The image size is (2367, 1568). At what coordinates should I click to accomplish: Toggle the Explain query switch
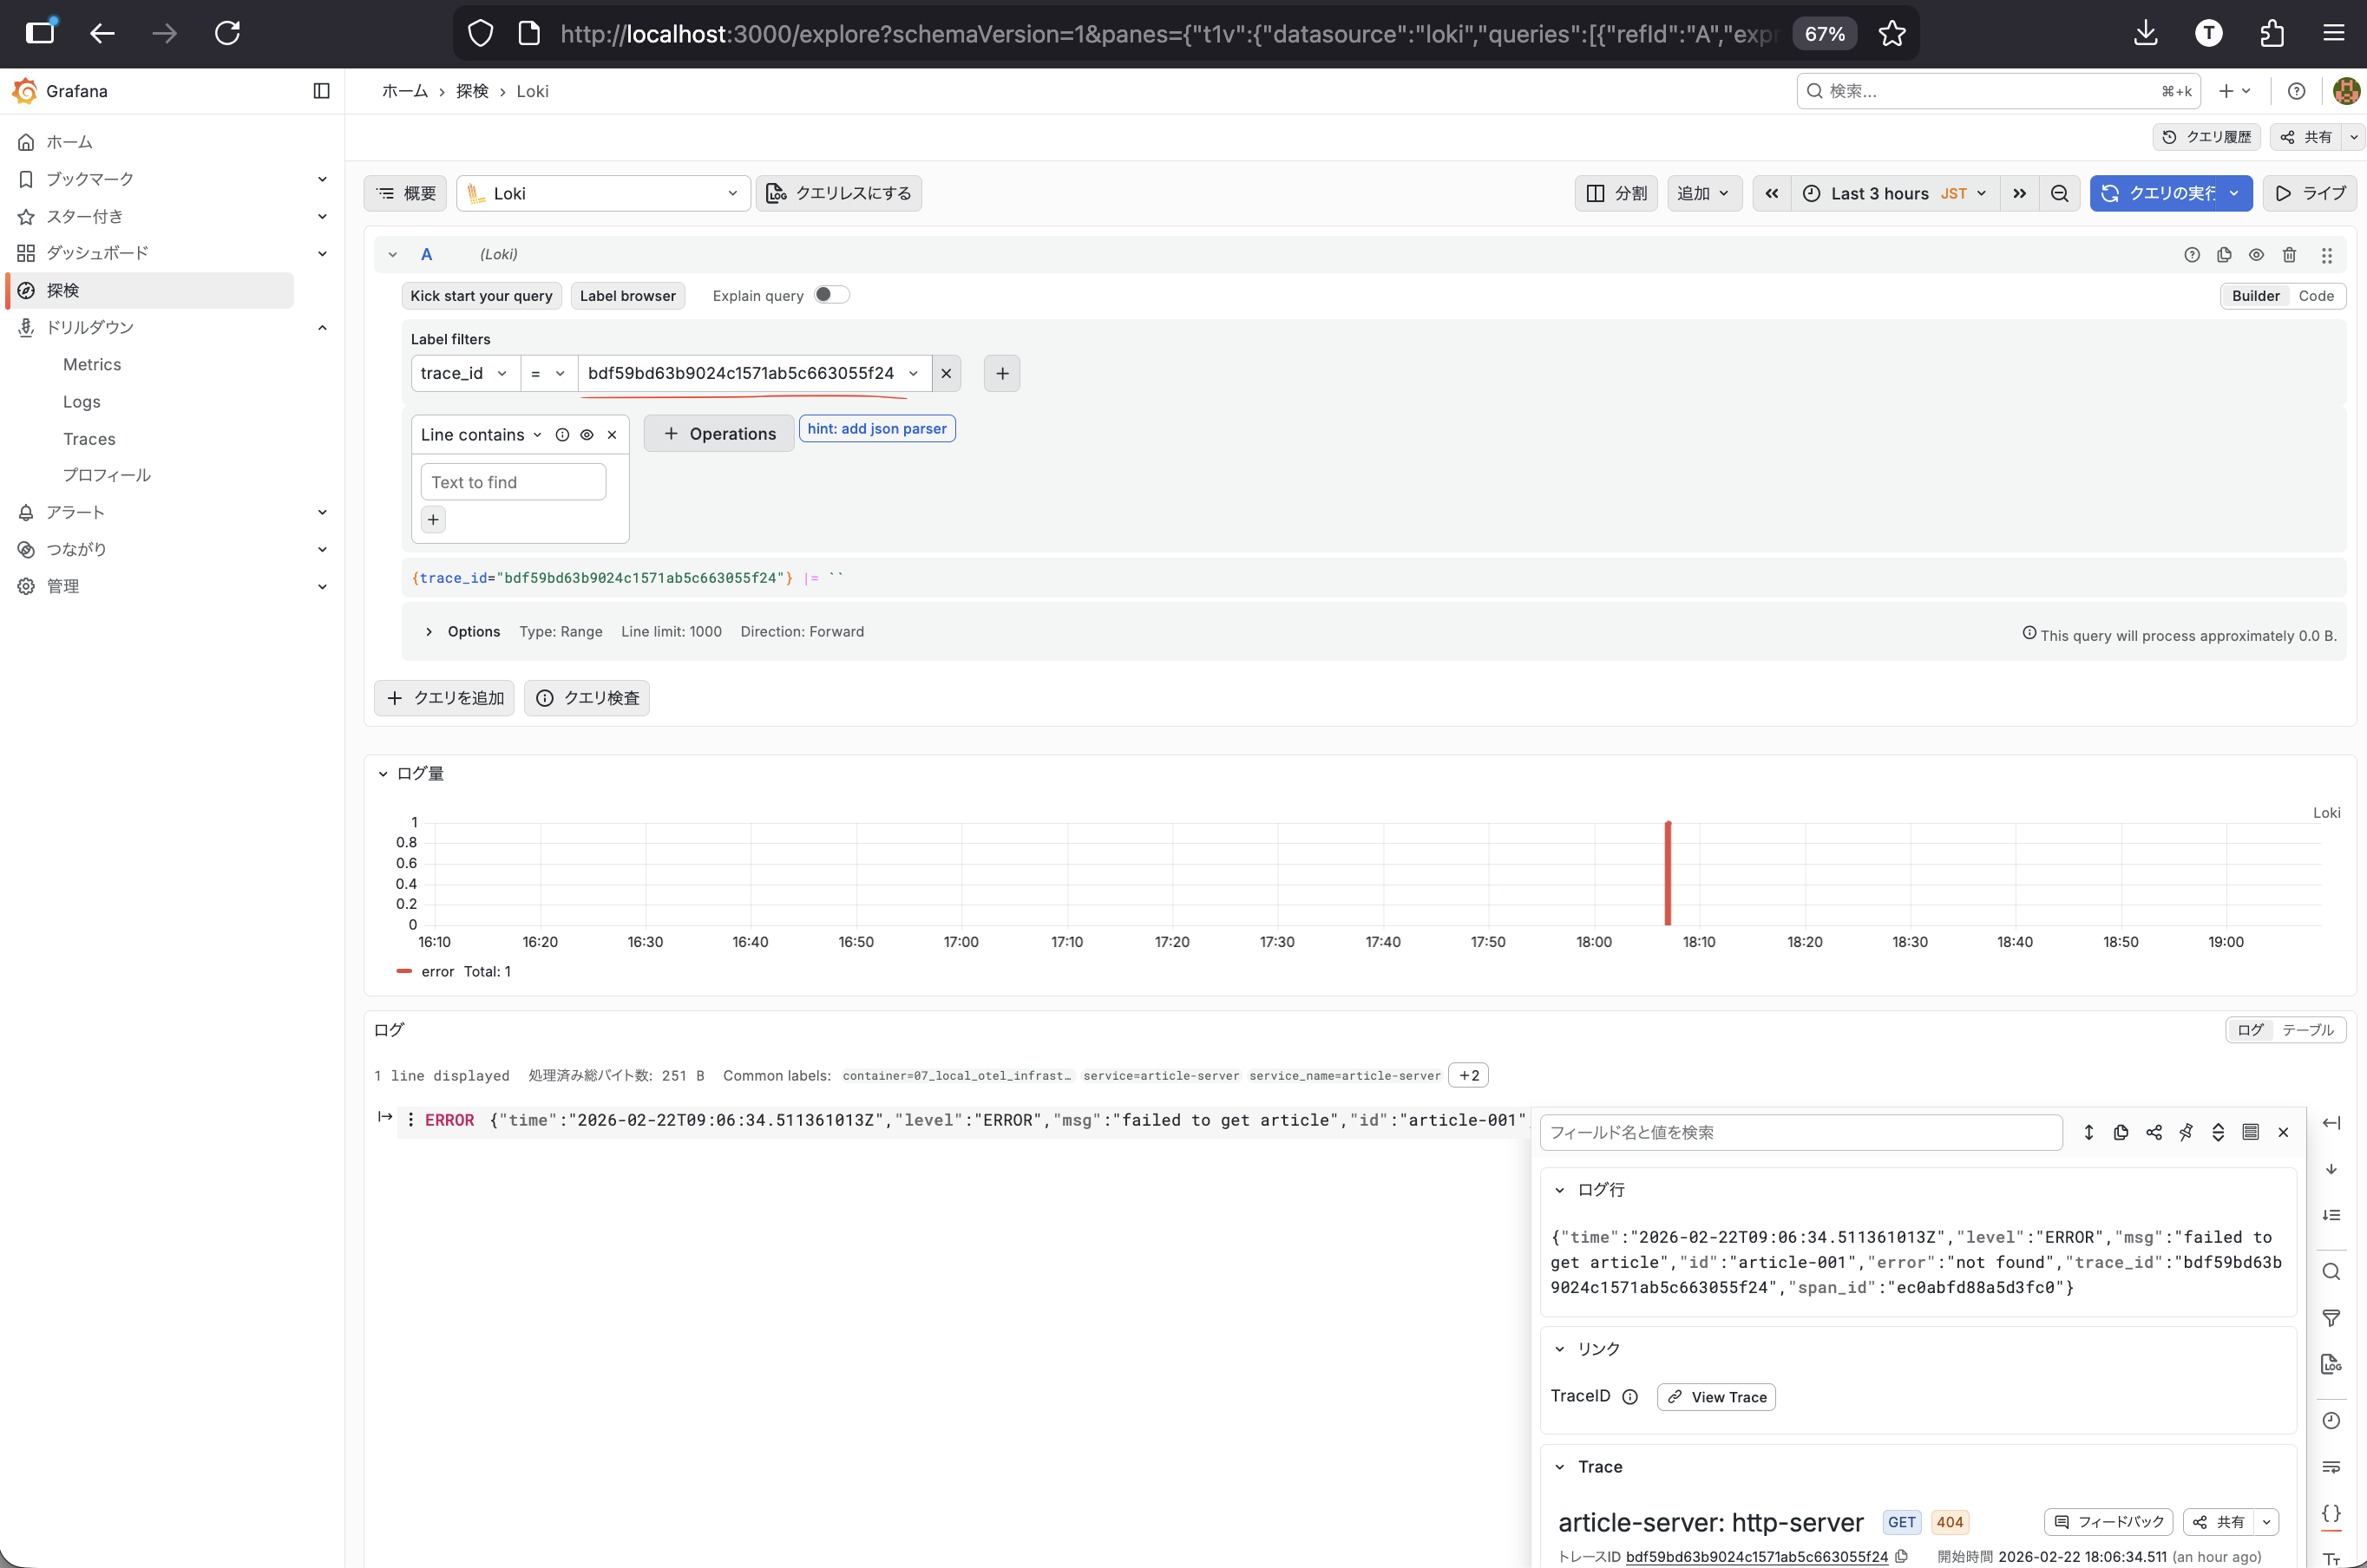point(830,295)
